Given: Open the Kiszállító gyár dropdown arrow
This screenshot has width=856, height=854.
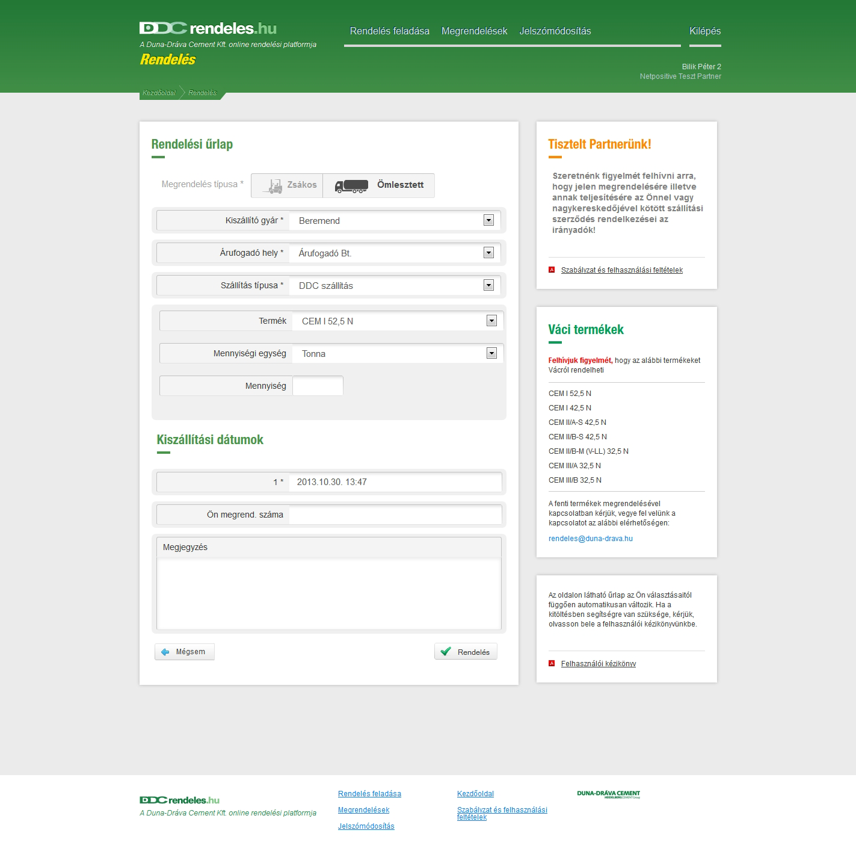Looking at the screenshot, I should 488,220.
